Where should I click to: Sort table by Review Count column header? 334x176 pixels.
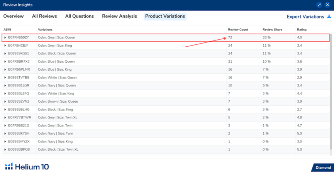238,30
